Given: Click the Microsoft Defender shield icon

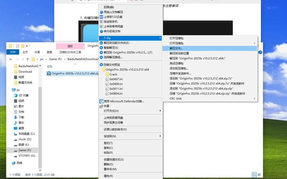Looking at the screenshot, I should 101,101.
